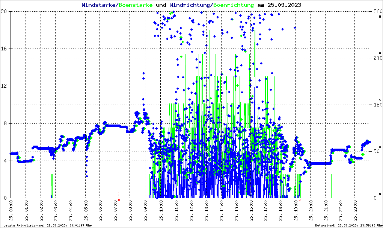Click the '25. 15:00' time axis label

pyautogui.click(x=237, y=211)
